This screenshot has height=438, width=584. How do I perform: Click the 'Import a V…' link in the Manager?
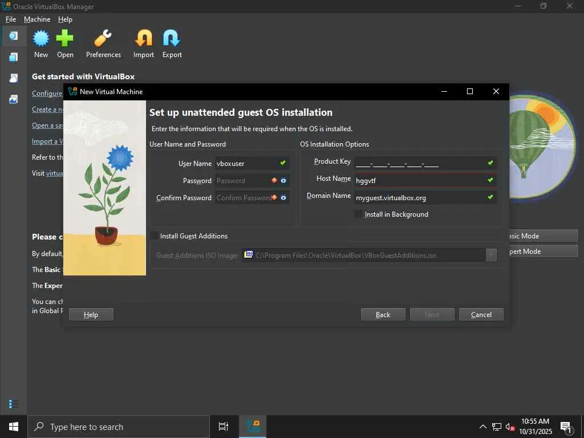pos(48,141)
